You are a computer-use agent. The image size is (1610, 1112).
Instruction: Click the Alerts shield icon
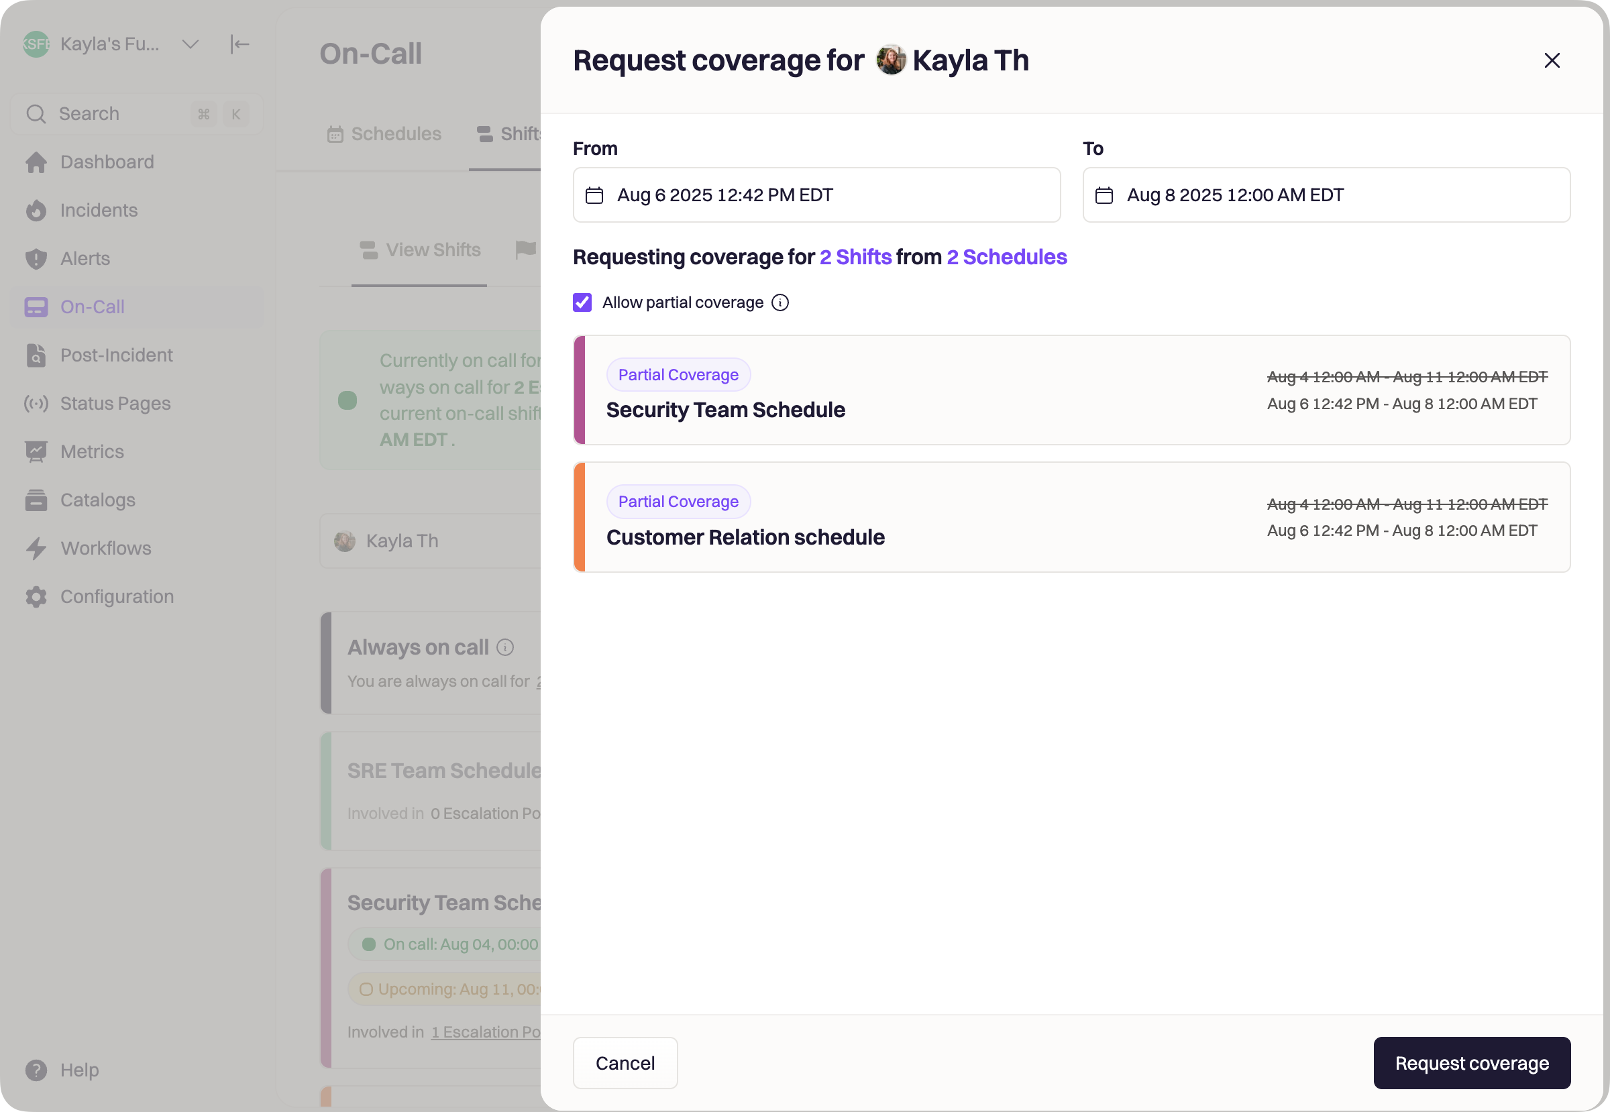(36, 258)
